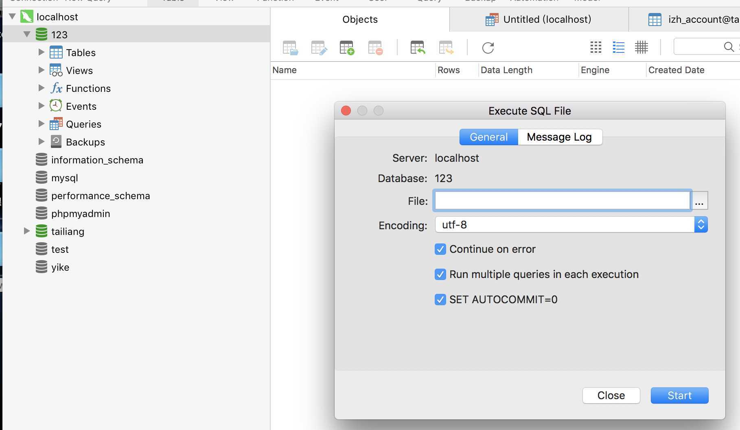Click the Events clock icon
The image size is (740, 430).
56,106
